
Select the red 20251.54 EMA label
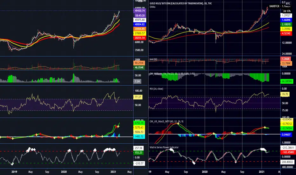pos(140,38)
